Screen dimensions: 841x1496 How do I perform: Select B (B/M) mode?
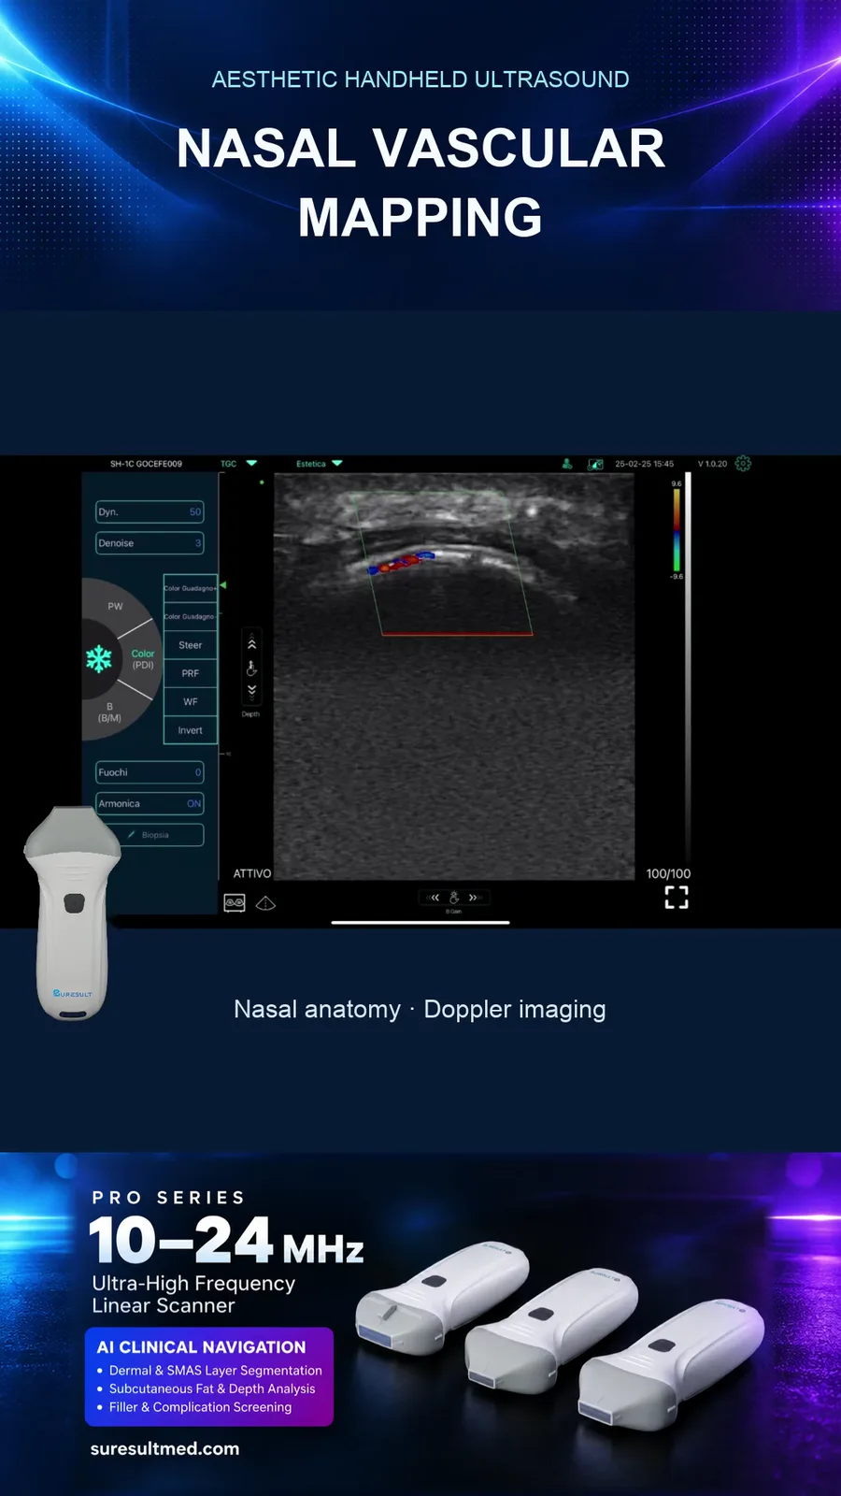(109, 712)
